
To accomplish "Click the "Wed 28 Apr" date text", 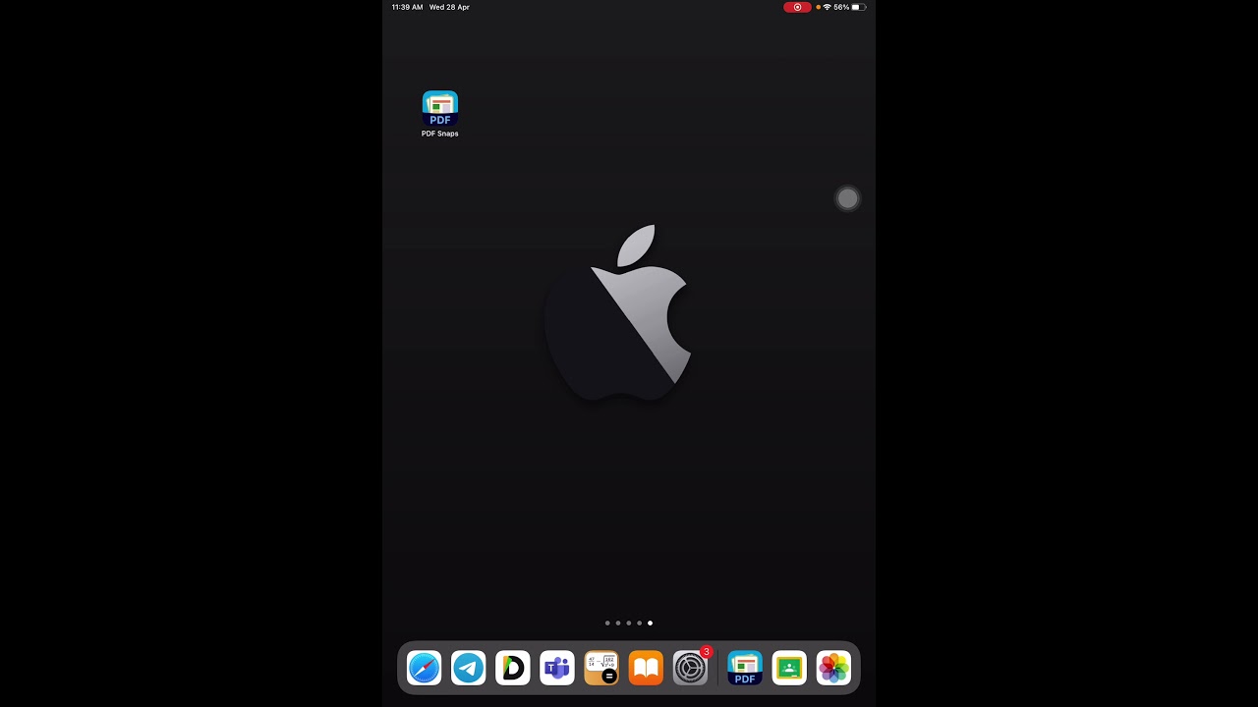I will (x=449, y=7).
